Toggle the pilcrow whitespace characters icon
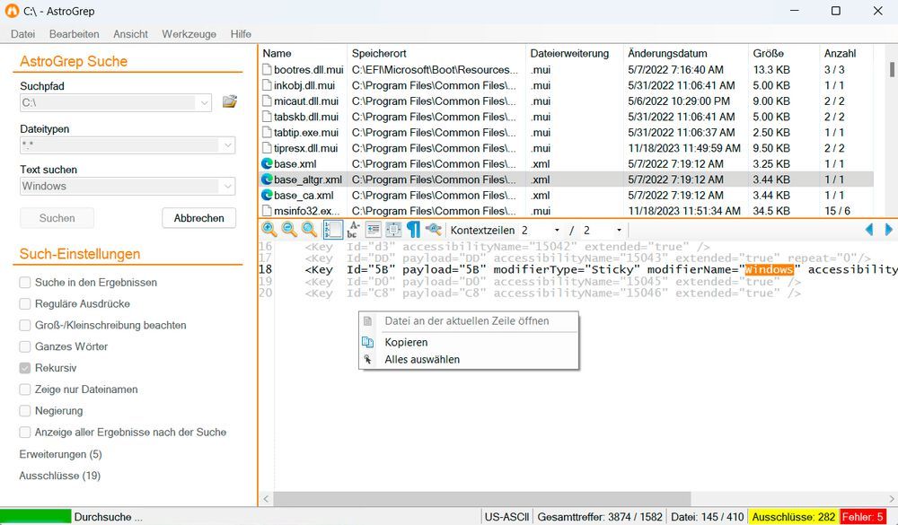The image size is (898, 525). 412,230
